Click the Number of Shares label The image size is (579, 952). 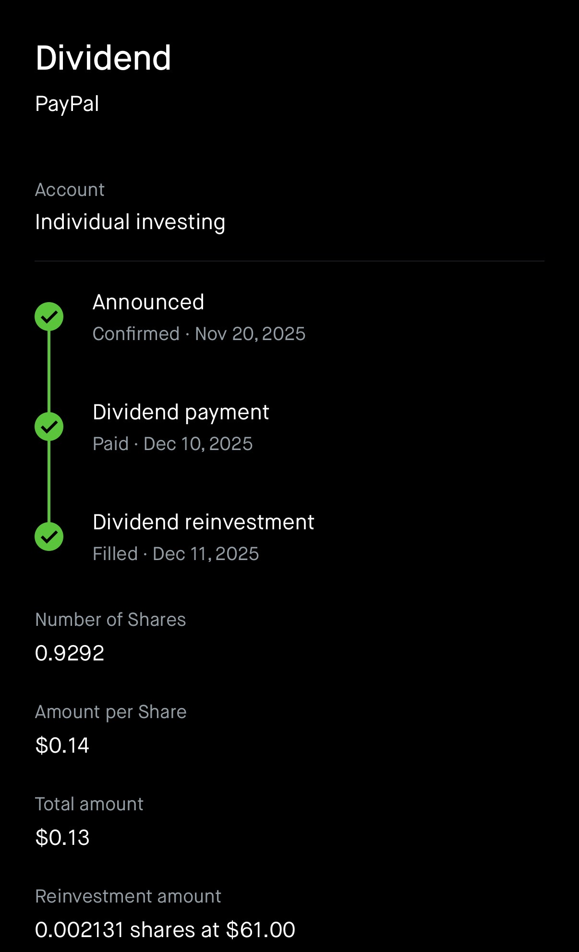click(110, 620)
